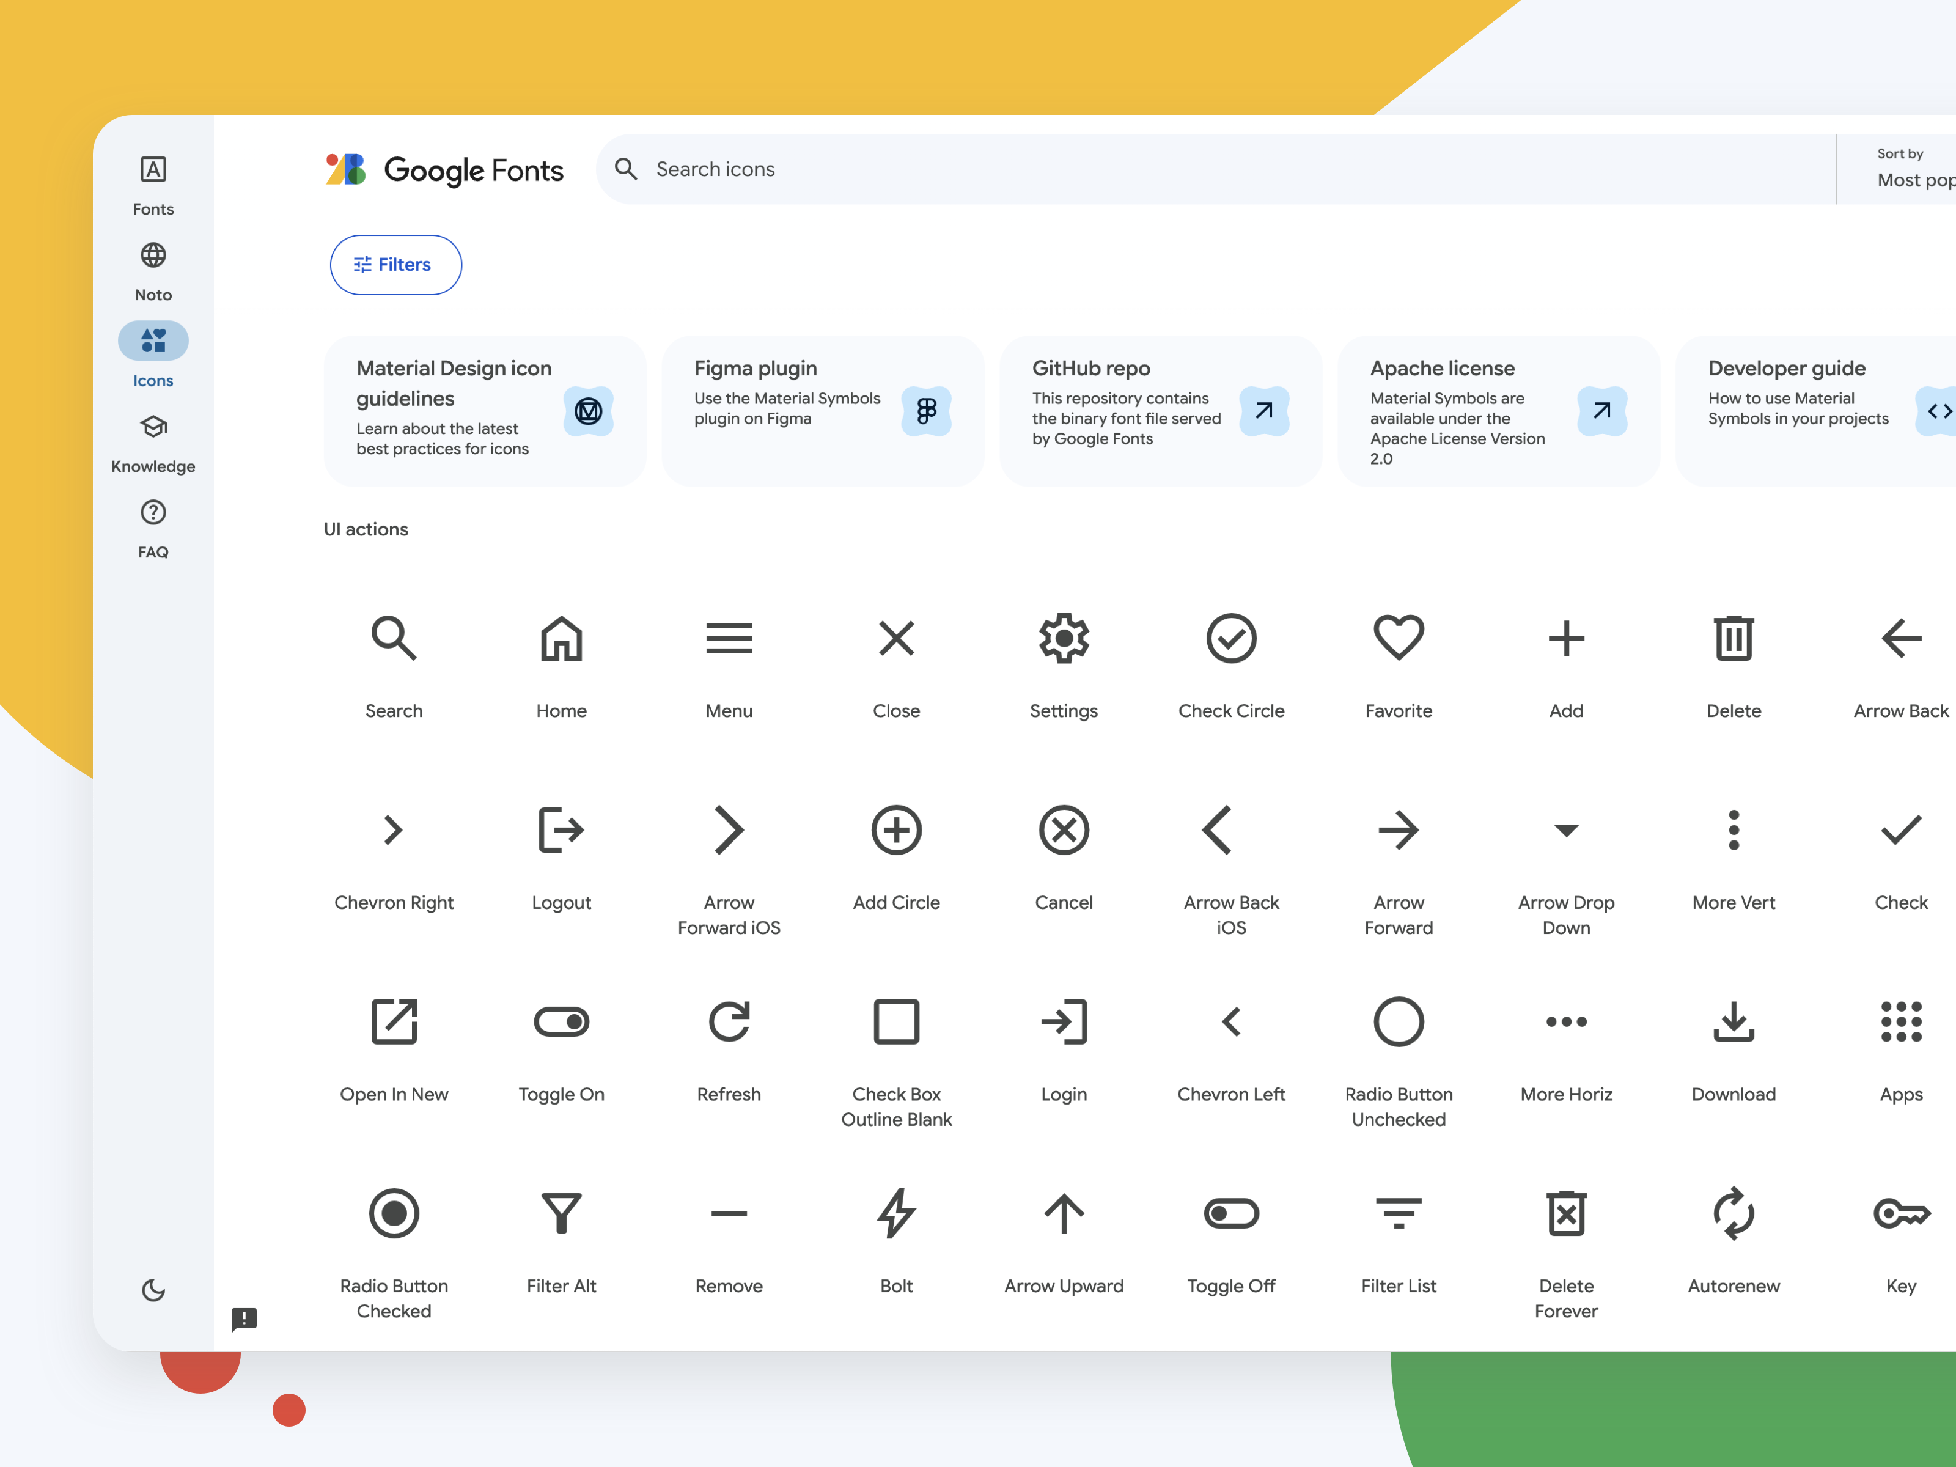
Task: Select the Arrow Drop Down icon
Action: pyautogui.click(x=1566, y=830)
